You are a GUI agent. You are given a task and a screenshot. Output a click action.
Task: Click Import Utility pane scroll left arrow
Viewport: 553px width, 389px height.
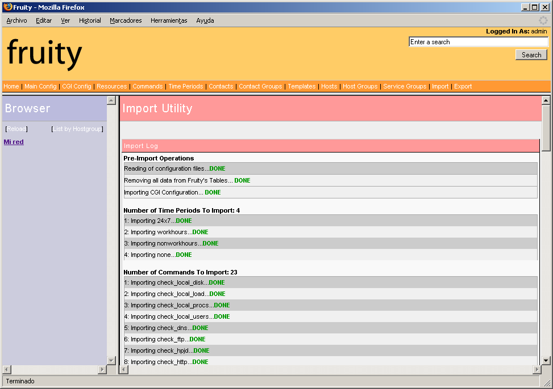pos(124,369)
